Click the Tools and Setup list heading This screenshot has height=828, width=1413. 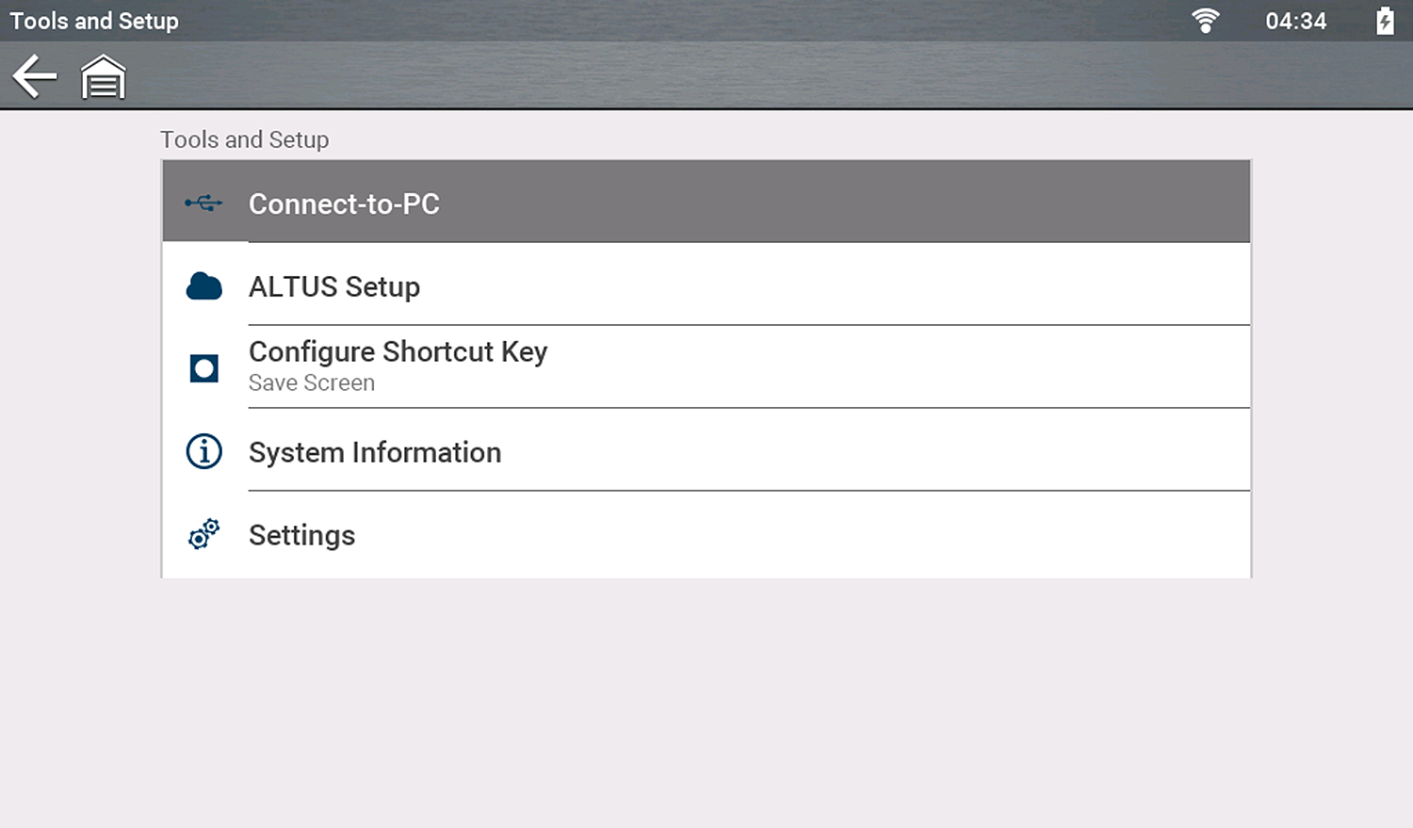[x=245, y=139]
